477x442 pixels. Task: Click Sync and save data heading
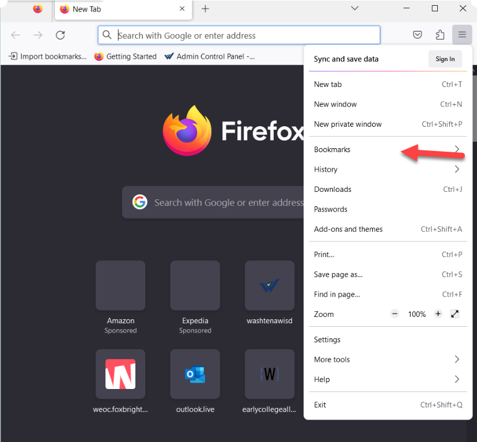click(346, 59)
